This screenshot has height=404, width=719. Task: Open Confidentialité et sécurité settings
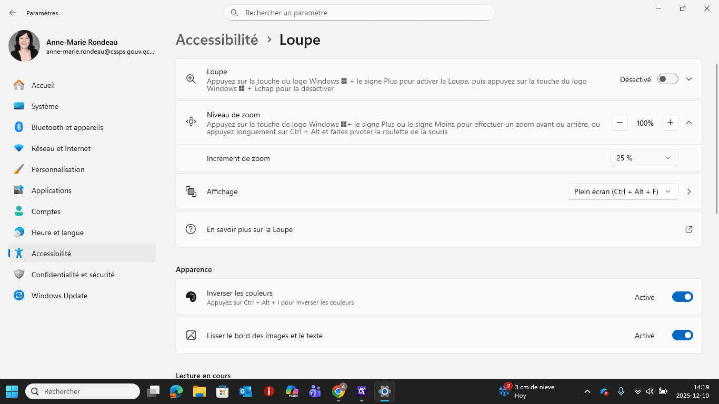(82, 275)
